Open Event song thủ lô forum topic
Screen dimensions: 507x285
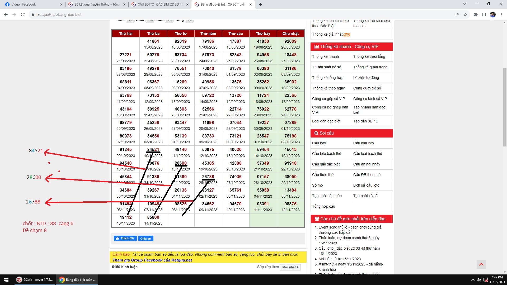[x=350, y=230]
